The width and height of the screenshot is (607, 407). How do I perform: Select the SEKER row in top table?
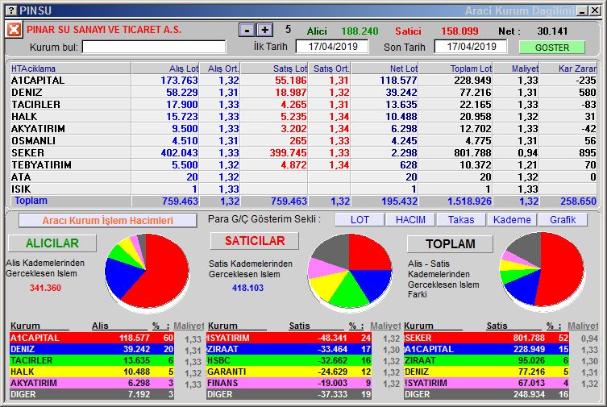click(303, 153)
